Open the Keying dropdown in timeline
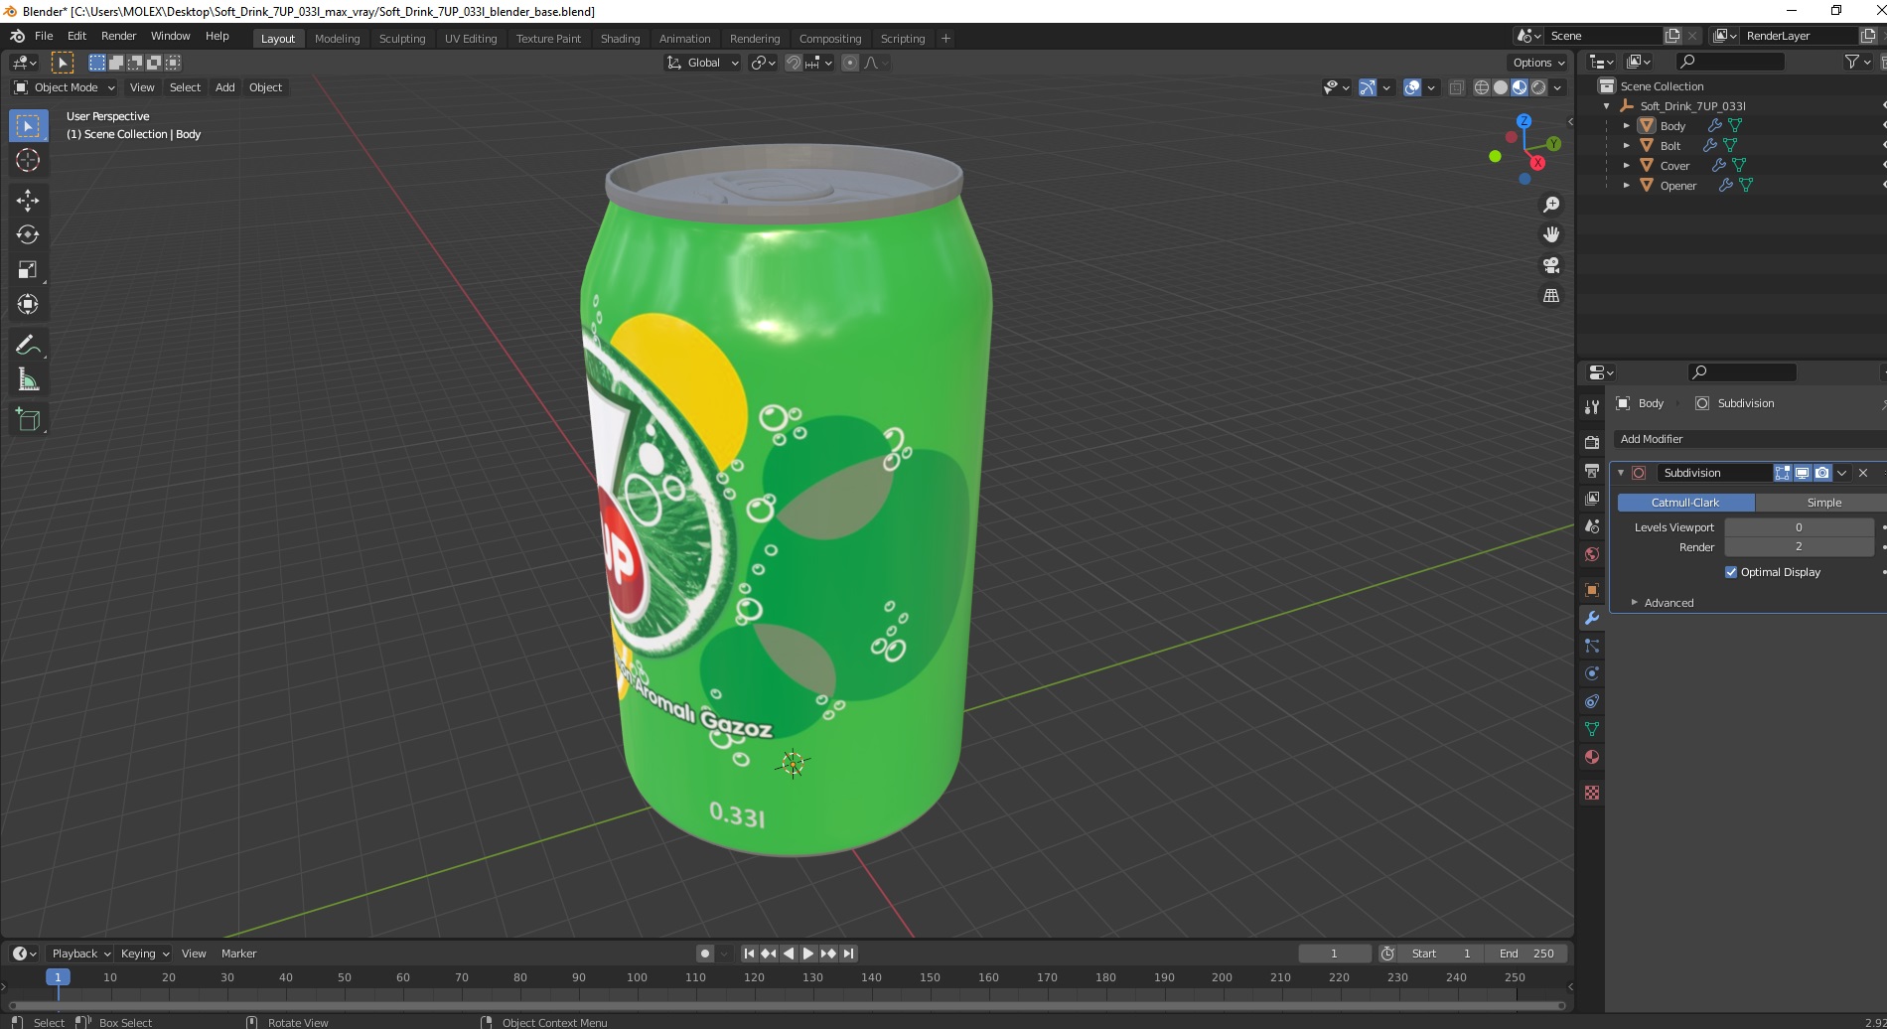 coord(145,954)
